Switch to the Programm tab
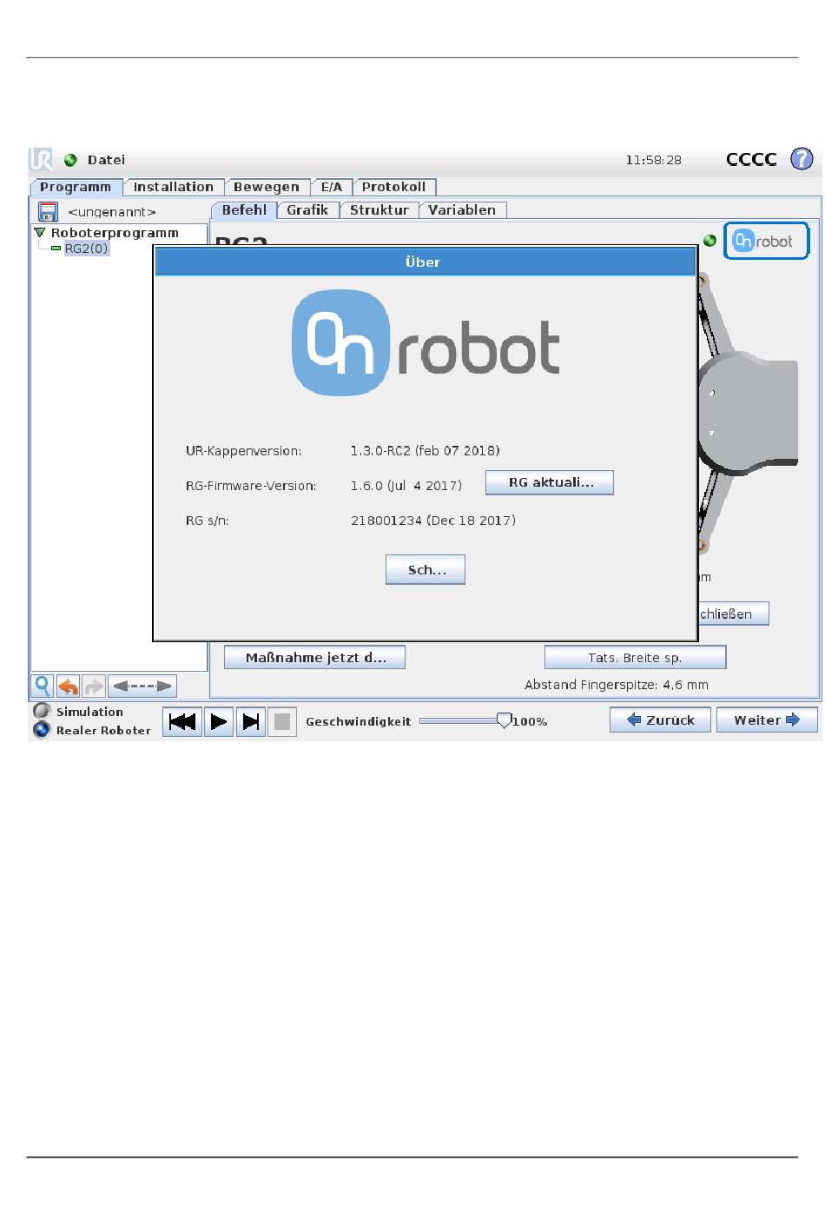Screen dimensions: 825x1214 76,187
